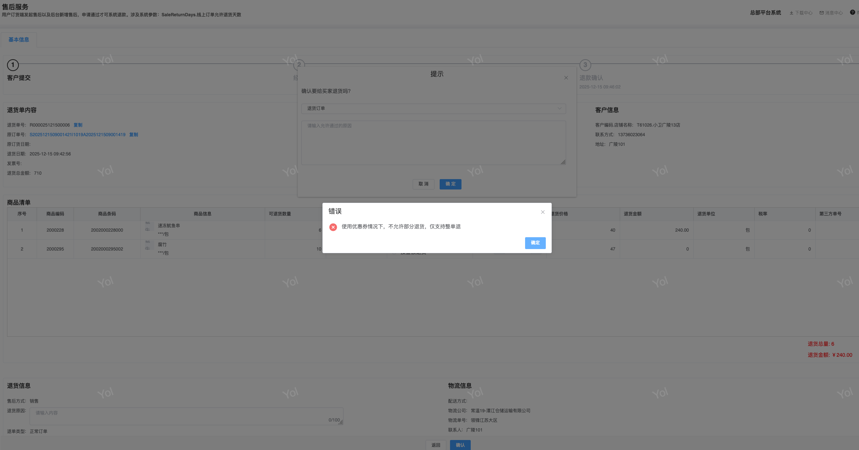This screenshot has width=859, height=450.
Task: Click the 确认 button at bottom
Action: pyautogui.click(x=460, y=445)
